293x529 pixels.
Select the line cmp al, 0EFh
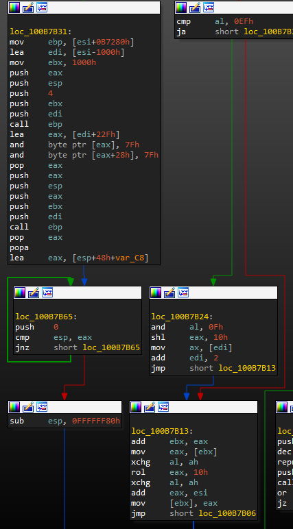click(x=215, y=22)
